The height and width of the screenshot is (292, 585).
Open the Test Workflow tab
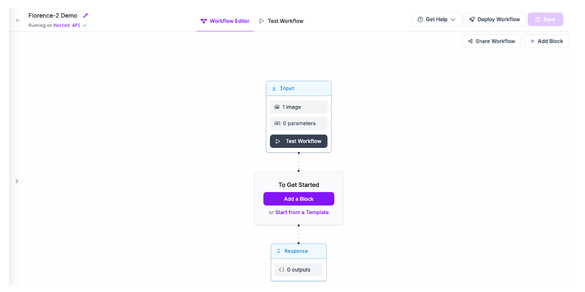tap(281, 21)
